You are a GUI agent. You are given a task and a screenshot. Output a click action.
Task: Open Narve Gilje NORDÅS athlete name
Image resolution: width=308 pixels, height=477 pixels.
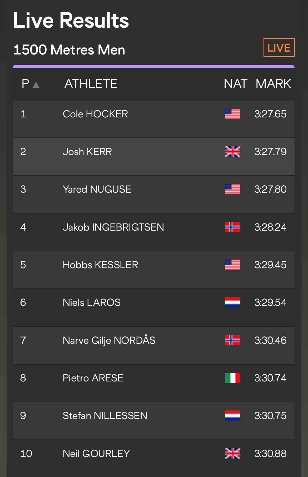pyautogui.click(x=109, y=340)
